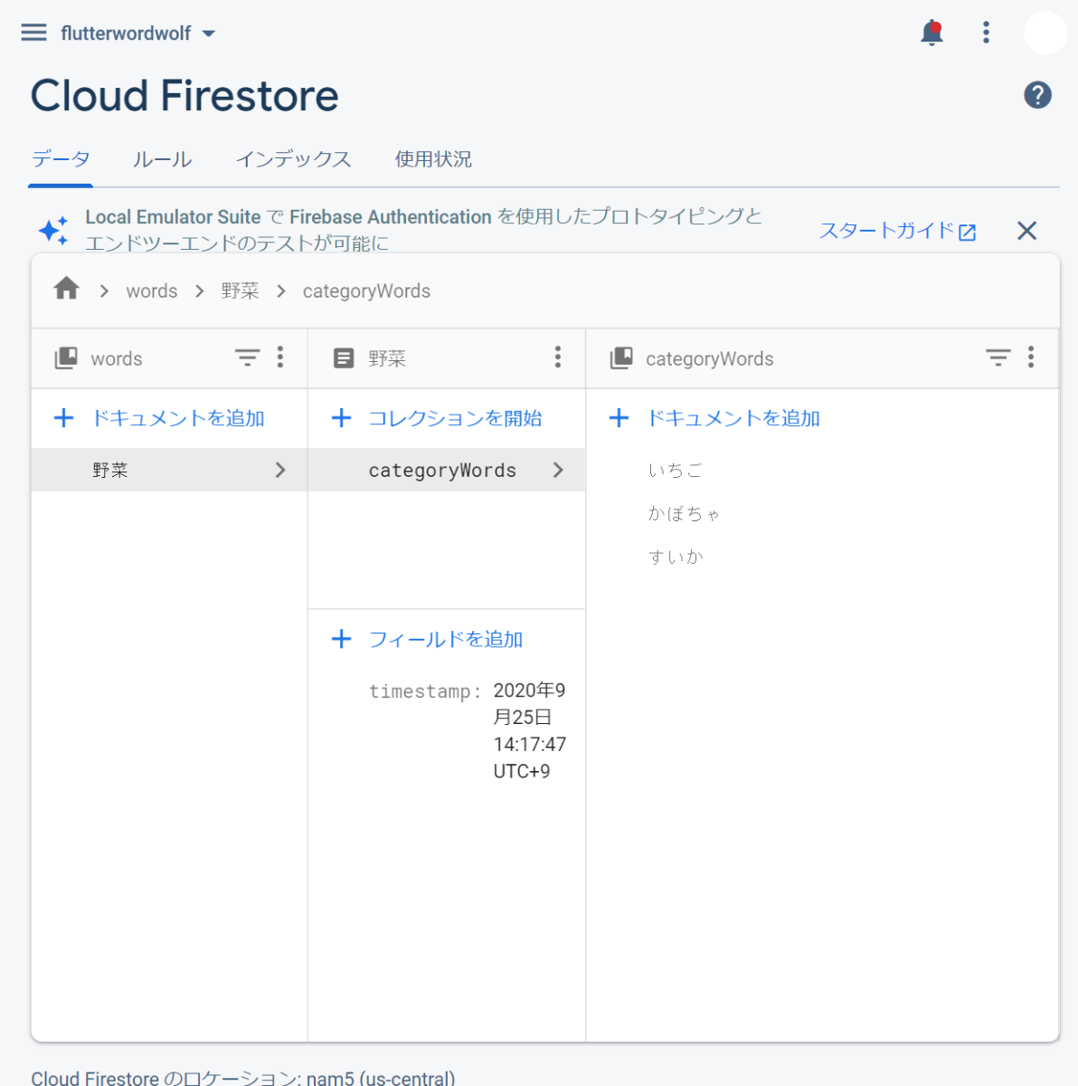Click the timestamp field name
Viewport: 1078px width, 1086px height.
[425, 691]
